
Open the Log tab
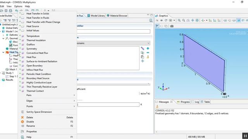195,102
